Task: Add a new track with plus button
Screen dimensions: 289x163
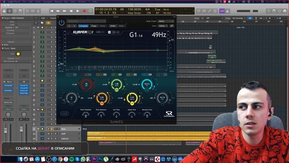Action: (x=36, y=23)
